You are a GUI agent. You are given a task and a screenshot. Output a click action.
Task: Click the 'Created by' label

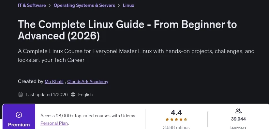click(31, 81)
